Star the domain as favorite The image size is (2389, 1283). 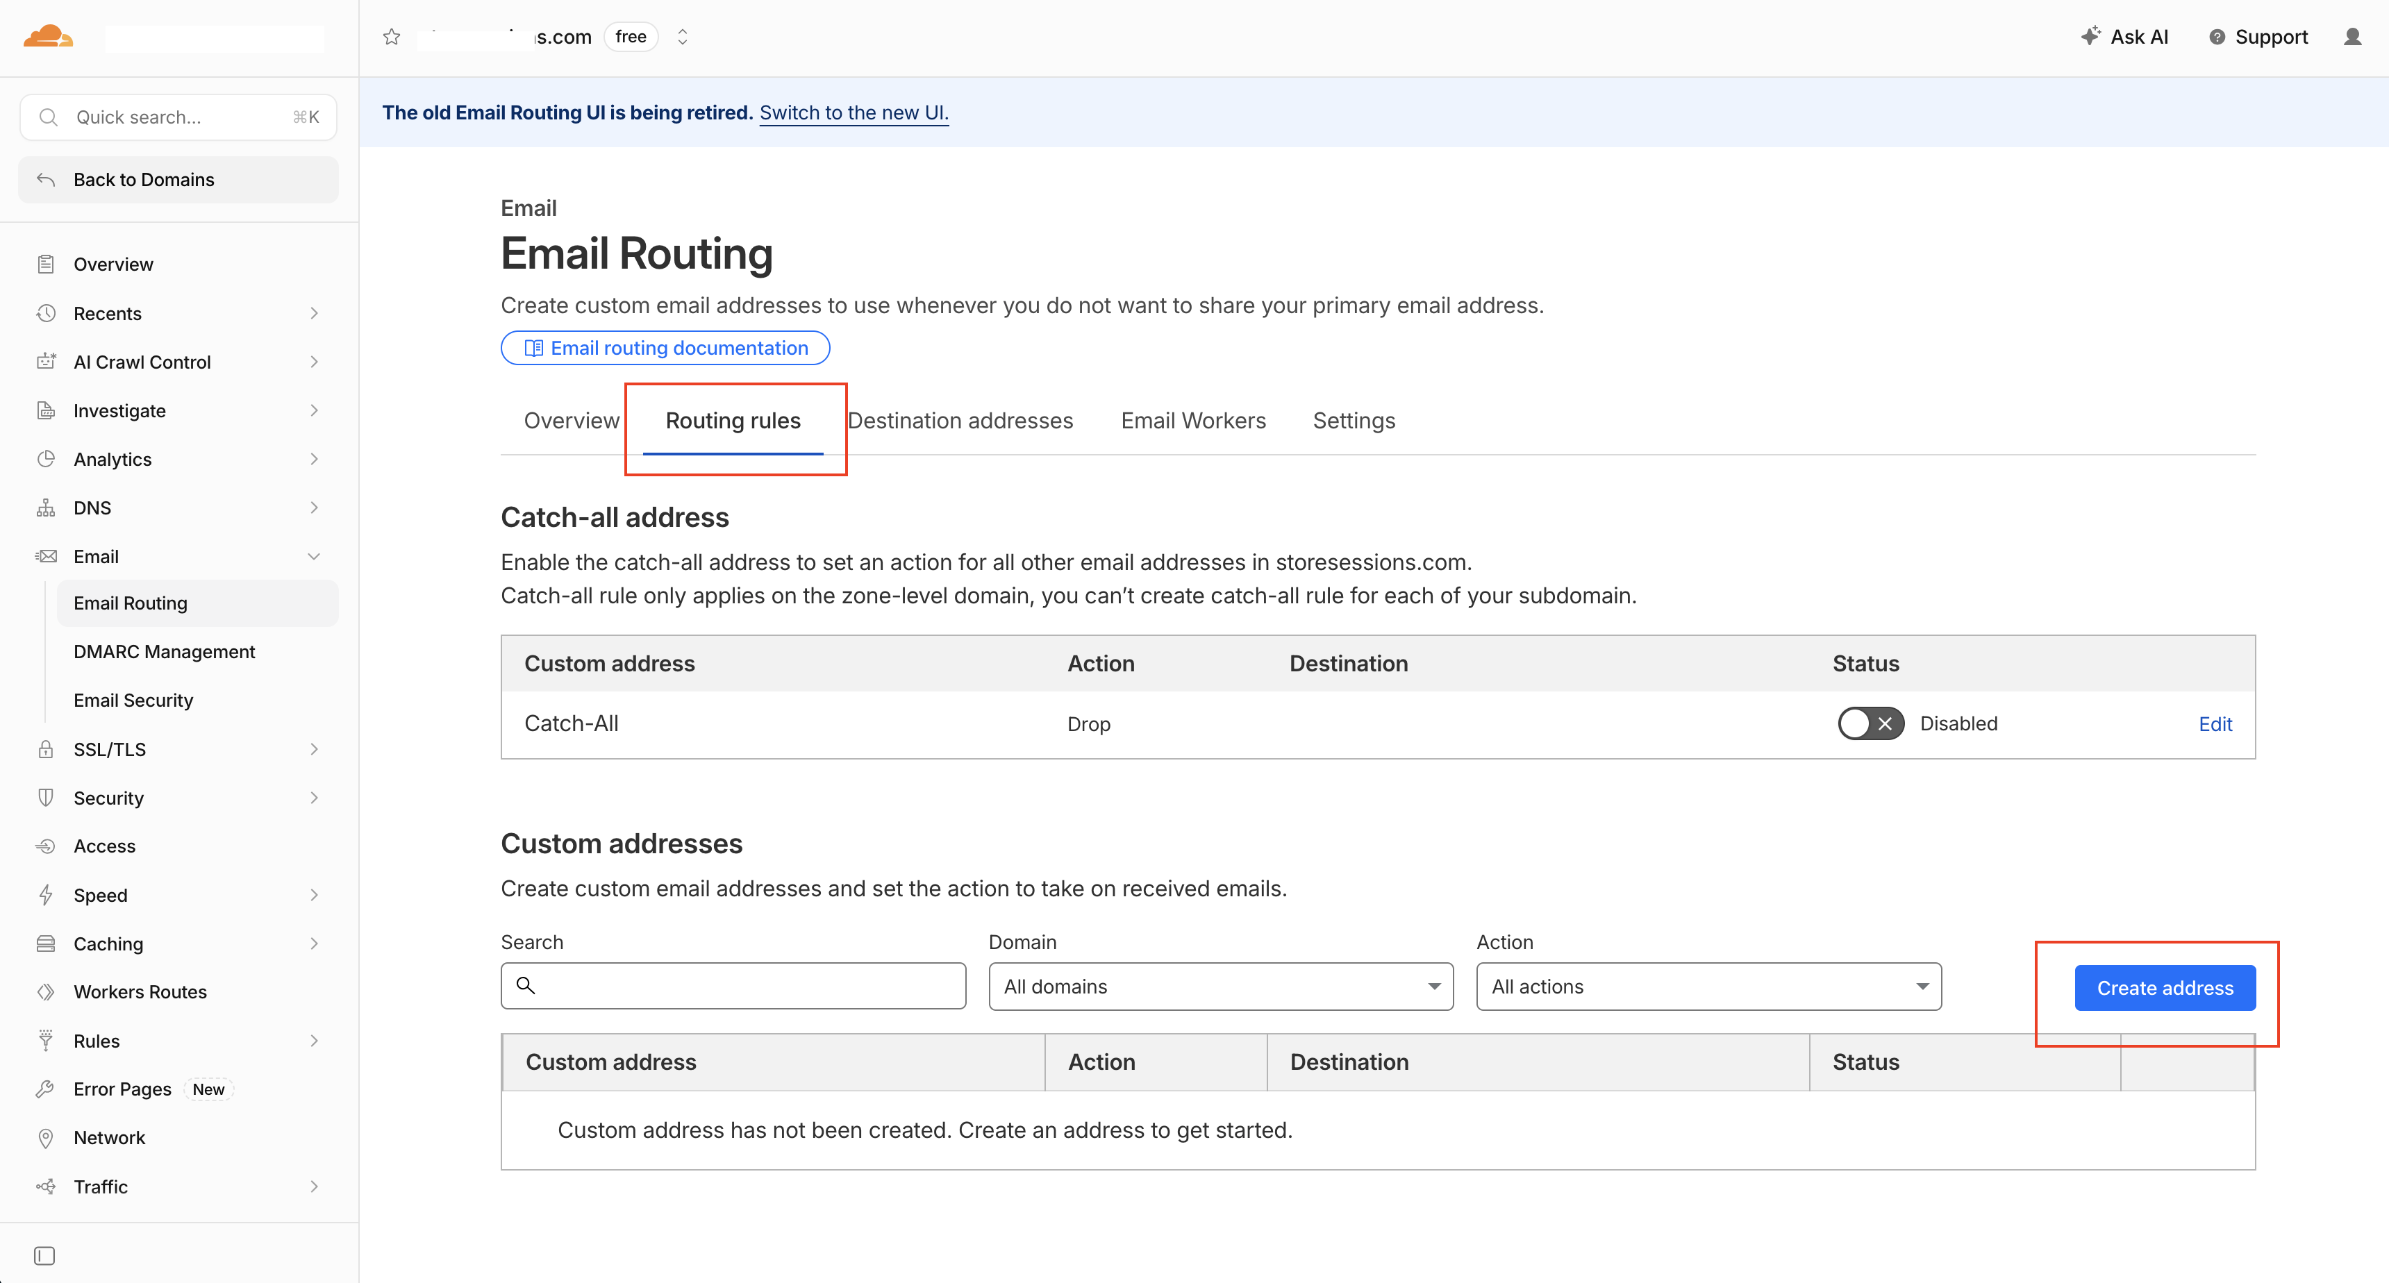click(x=392, y=37)
